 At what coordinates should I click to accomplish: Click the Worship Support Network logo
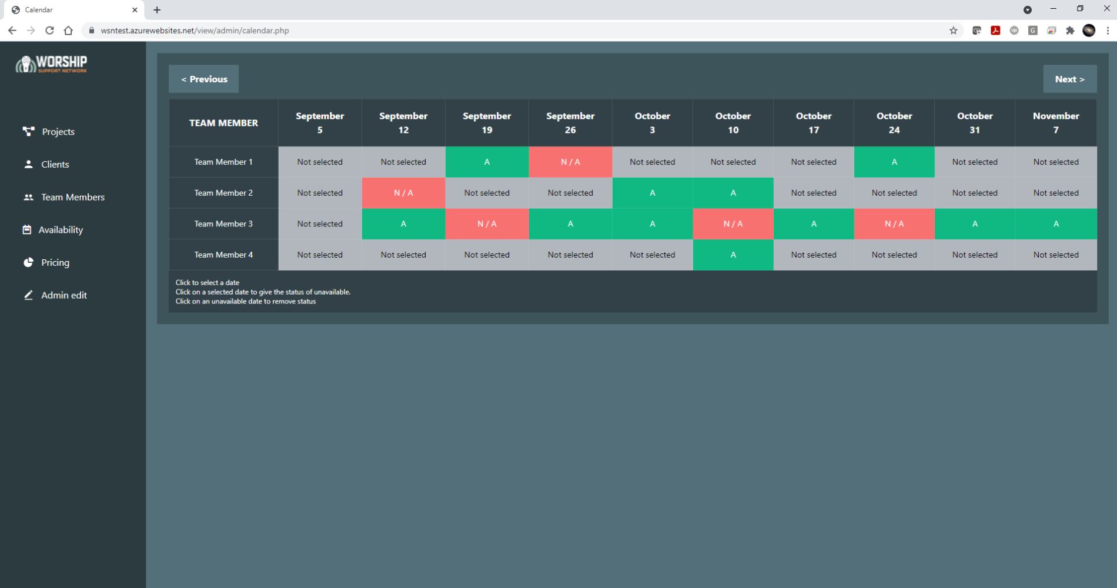(52, 64)
